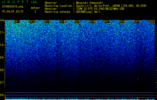Click the 2017 time marker
The image size is (157, 100).
[107, 21]
